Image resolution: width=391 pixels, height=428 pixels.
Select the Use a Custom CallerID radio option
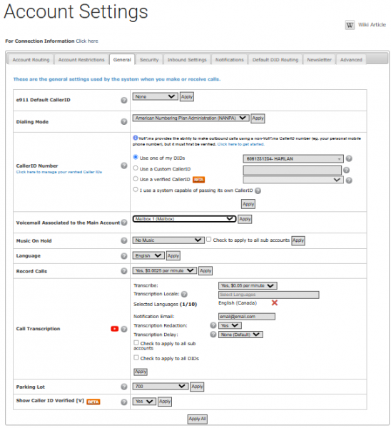[136, 168]
